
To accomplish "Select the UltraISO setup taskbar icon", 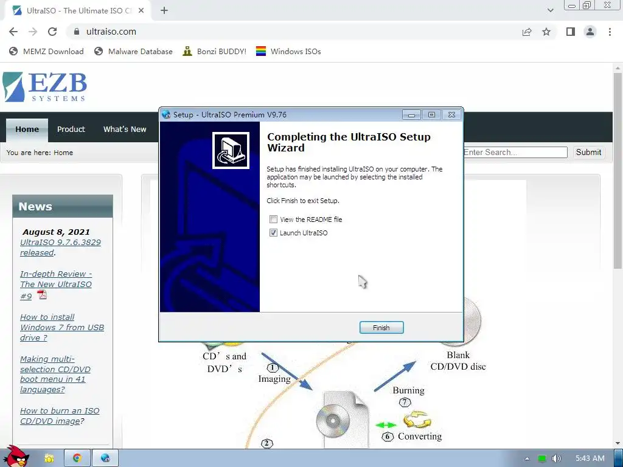I will coord(105,458).
